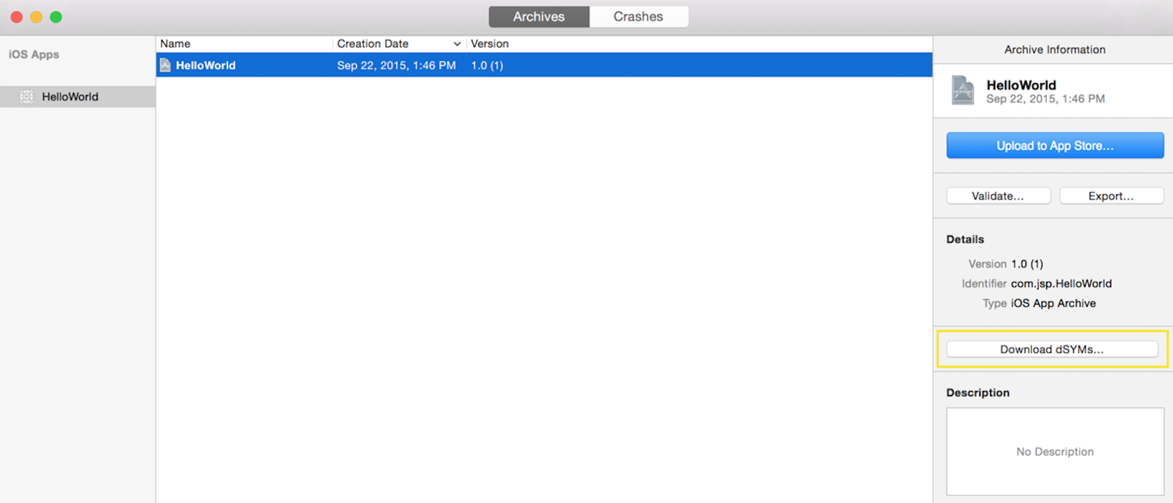This screenshot has height=503, width=1173.
Task: Click the HelloWorld sidebar app icon
Action: 26,97
